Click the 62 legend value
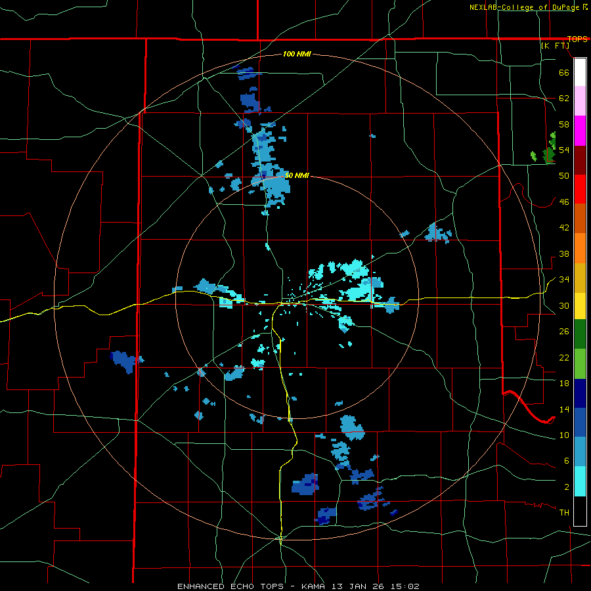 pyautogui.click(x=564, y=98)
